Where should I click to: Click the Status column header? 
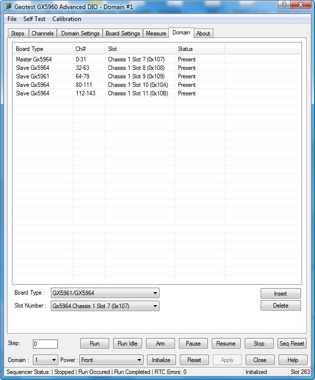tap(200, 49)
